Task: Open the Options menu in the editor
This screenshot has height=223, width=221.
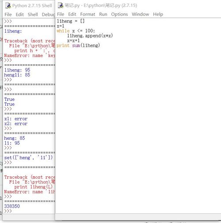Action: point(119,14)
